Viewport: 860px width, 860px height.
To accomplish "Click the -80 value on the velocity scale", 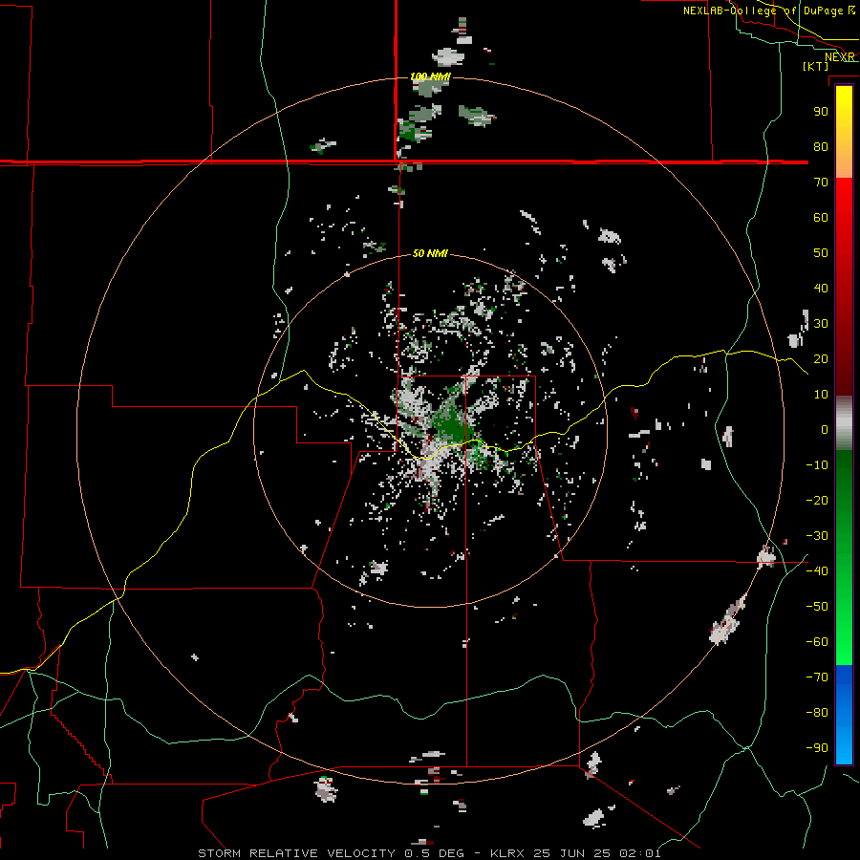I will (x=817, y=713).
